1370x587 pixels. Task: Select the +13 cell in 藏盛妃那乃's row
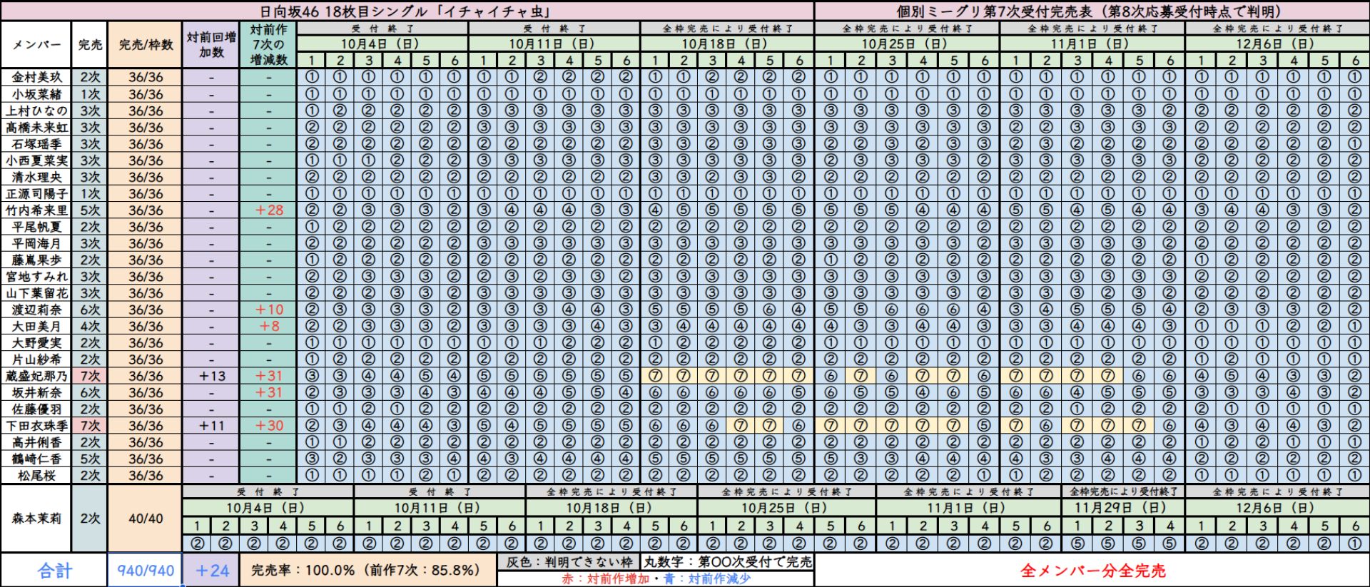(x=211, y=376)
